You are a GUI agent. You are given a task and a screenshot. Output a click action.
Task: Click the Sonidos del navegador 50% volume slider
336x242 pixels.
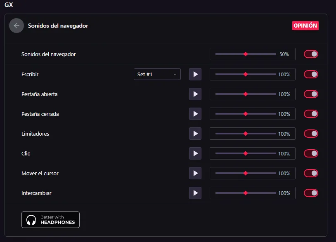click(x=246, y=54)
